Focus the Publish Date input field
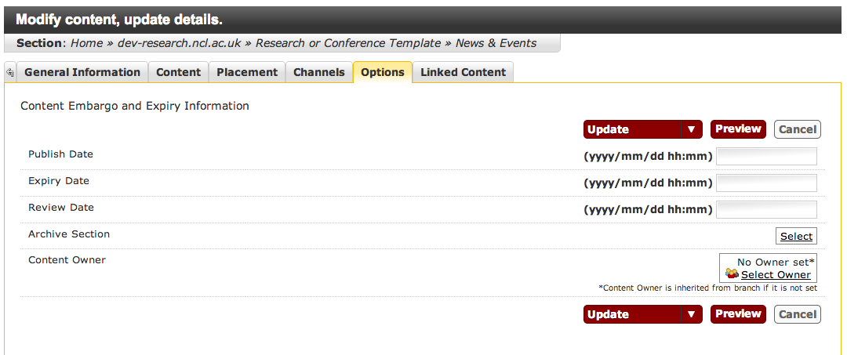847x355 pixels. [x=766, y=156]
